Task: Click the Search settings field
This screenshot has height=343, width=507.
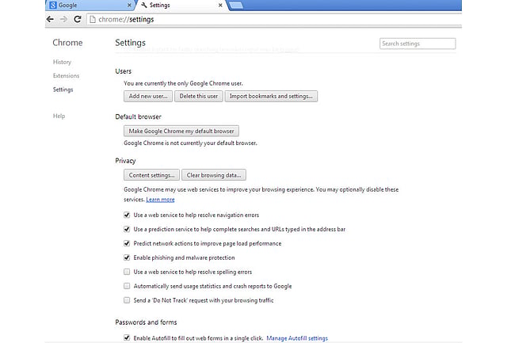Action: pyautogui.click(x=417, y=44)
